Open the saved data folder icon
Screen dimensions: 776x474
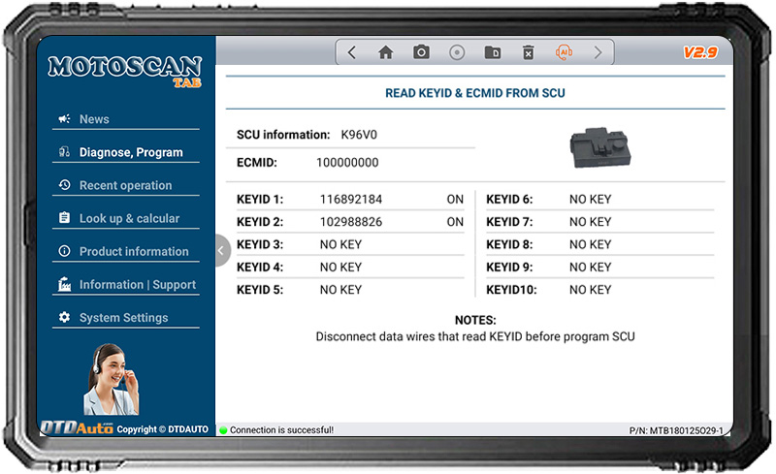tap(493, 52)
